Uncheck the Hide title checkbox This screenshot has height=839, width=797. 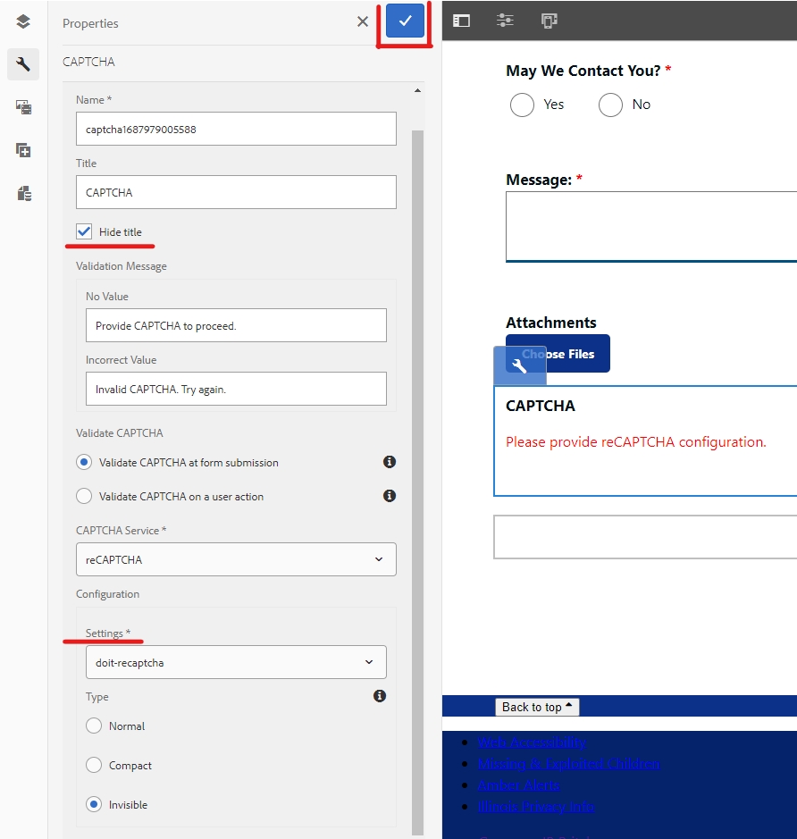coord(84,231)
